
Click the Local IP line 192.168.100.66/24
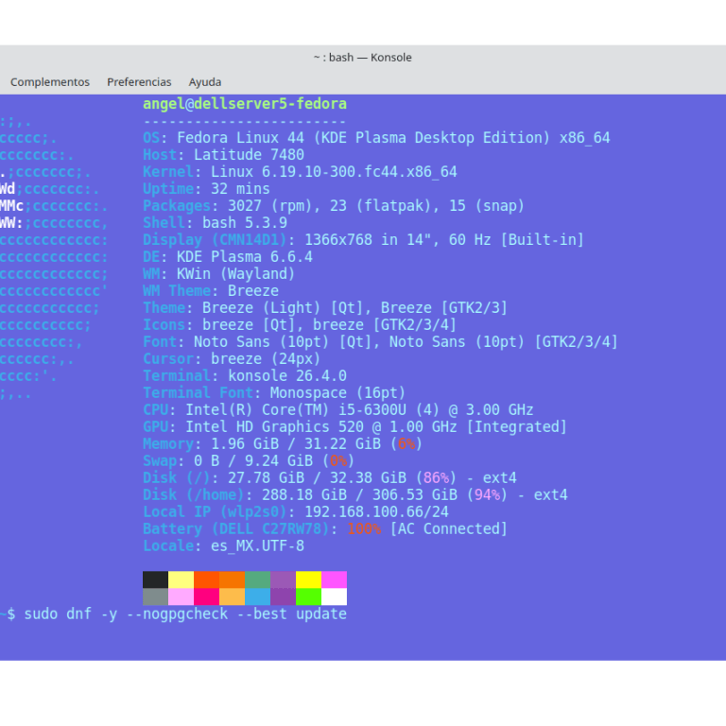coord(296,512)
